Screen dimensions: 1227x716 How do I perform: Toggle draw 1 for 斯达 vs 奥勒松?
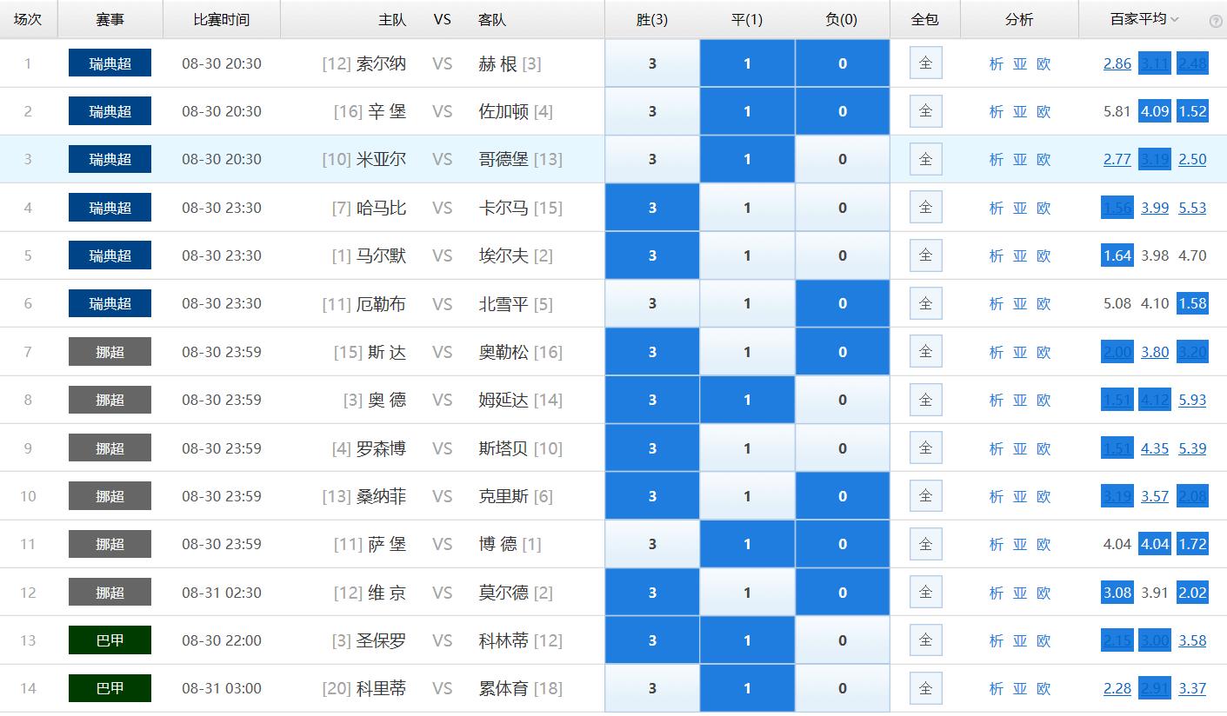coord(747,352)
